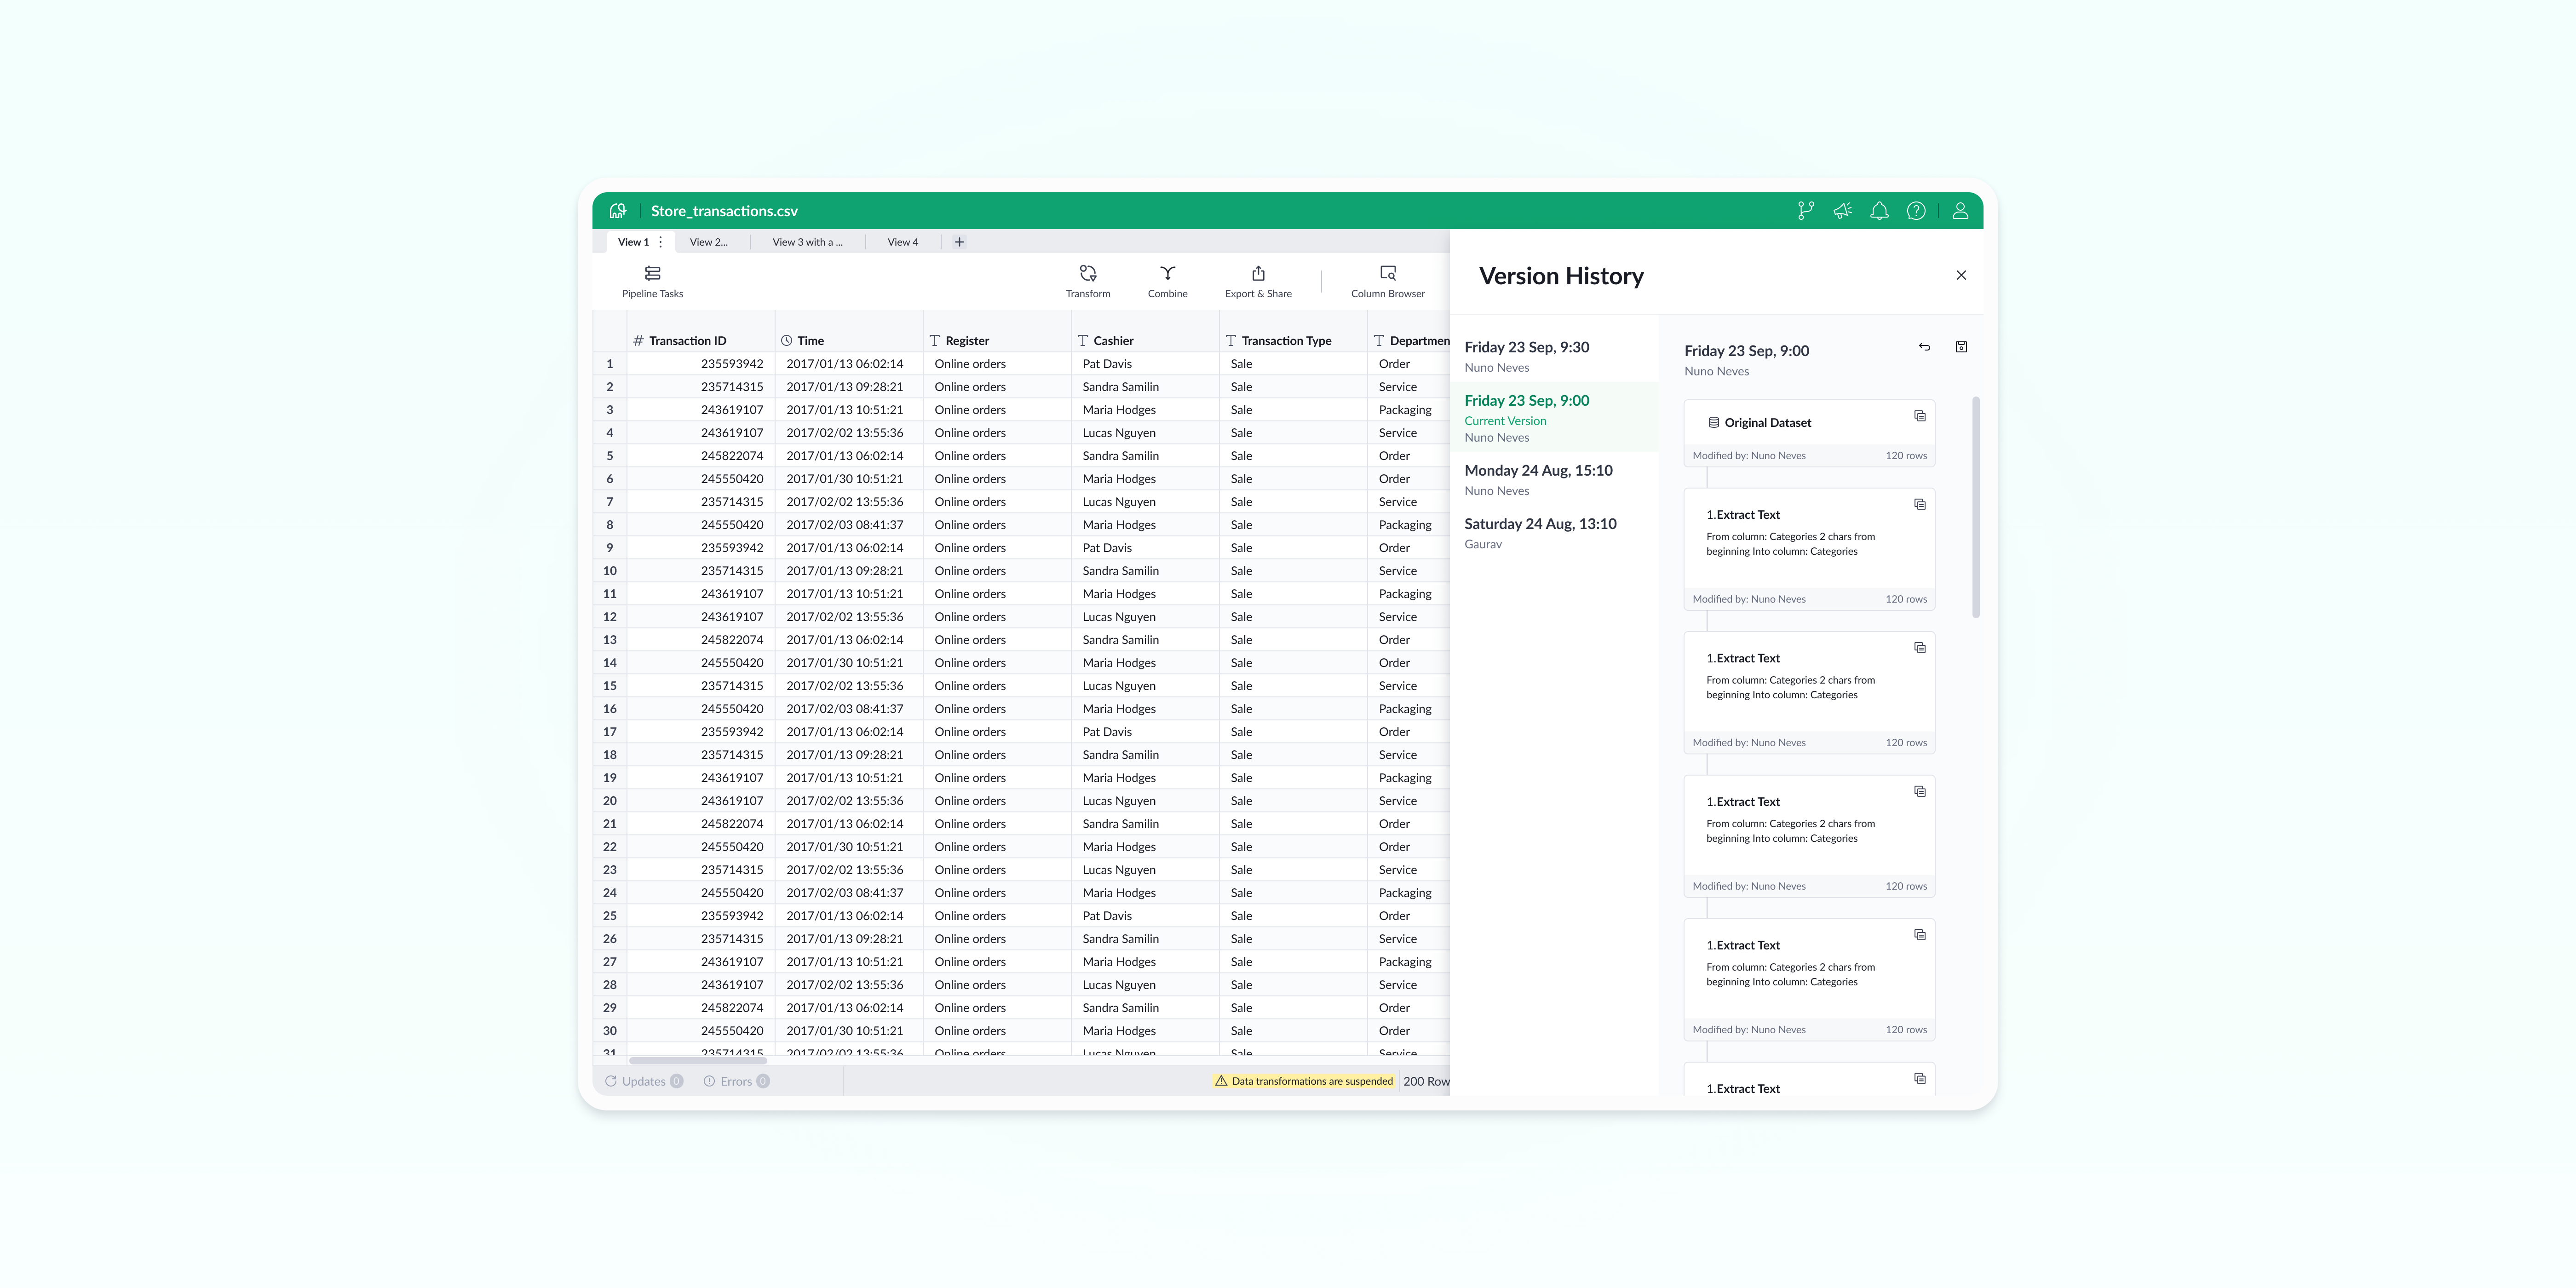
Task: Click the home logo icon beside Store_transactions.csv
Action: 618,211
